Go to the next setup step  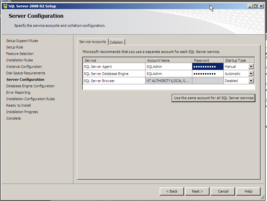197,191
